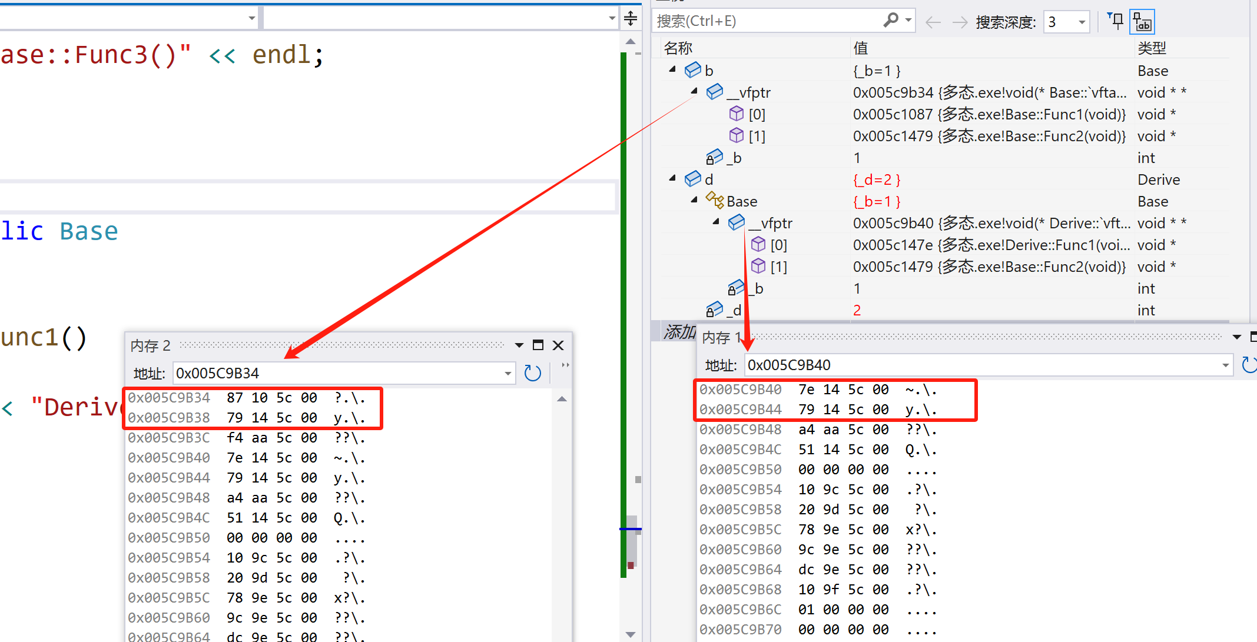Click address field 0x005C9B34 in 内存 2
The width and height of the screenshot is (1257, 642).
point(339,373)
